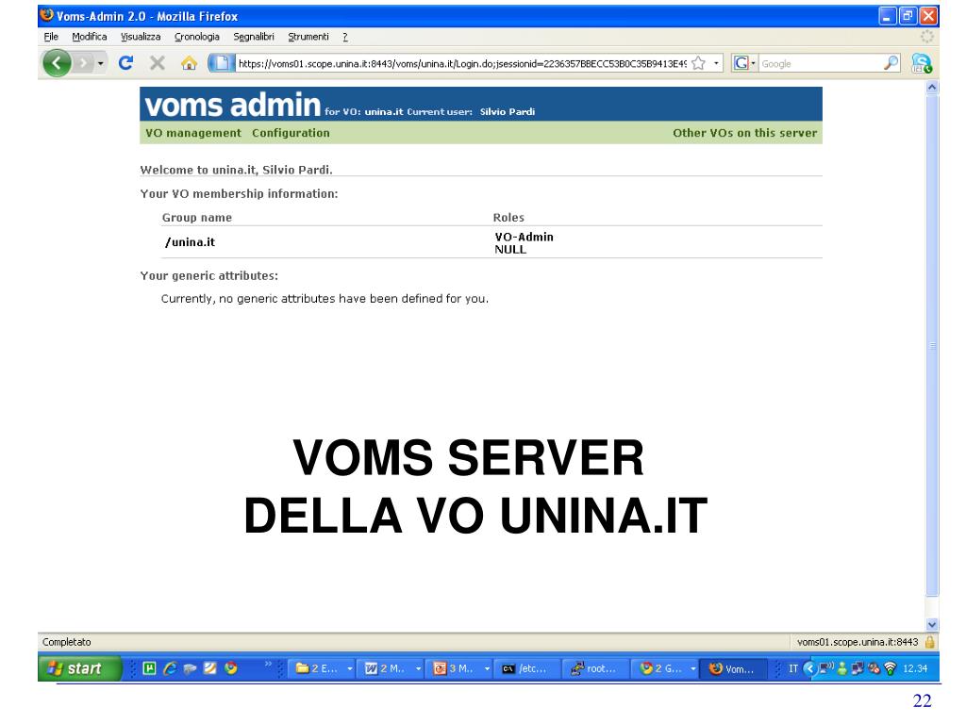The width and height of the screenshot is (966, 724).
Task: Expand the quick launch overflow chevron
Action: 268,664
